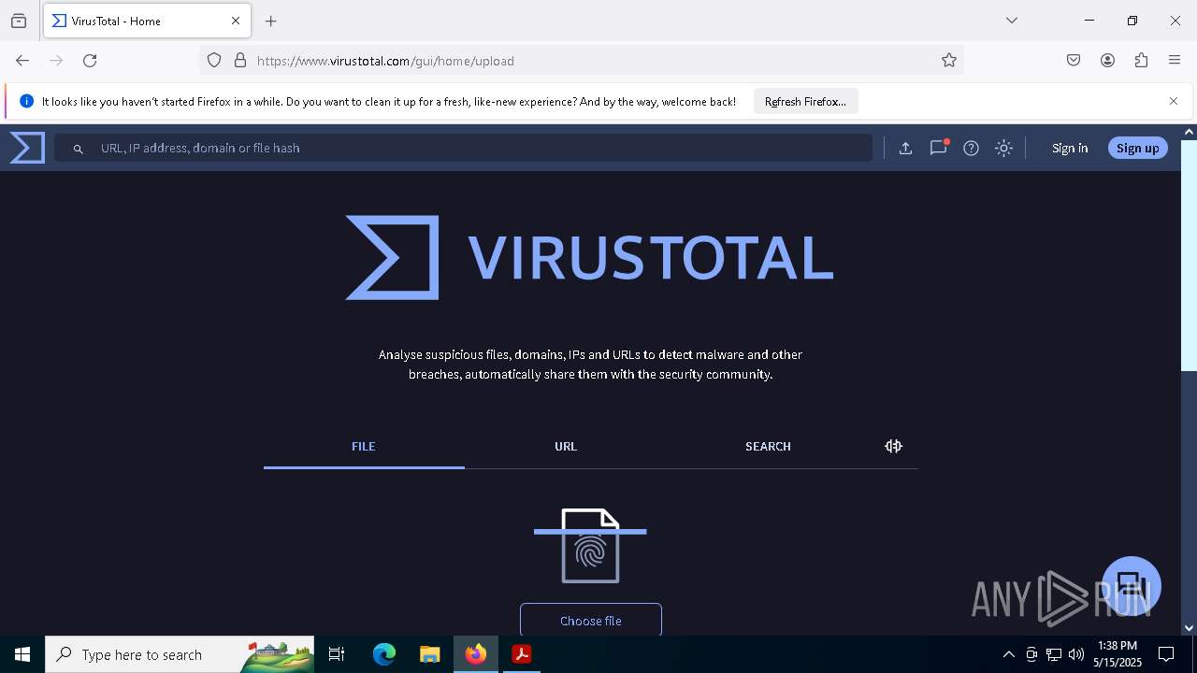Expand the system tray hidden icons chevron
Screen dimensions: 1197x673
click(x=1008, y=654)
